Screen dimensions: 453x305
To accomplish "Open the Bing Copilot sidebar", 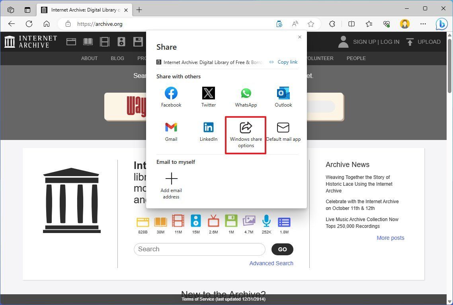I will coord(441,24).
